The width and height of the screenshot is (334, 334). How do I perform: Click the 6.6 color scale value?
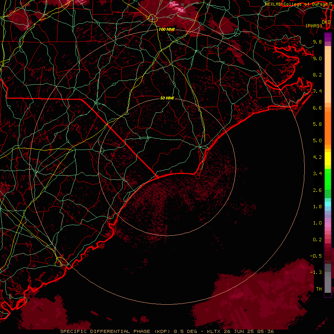tap(317, 108)
